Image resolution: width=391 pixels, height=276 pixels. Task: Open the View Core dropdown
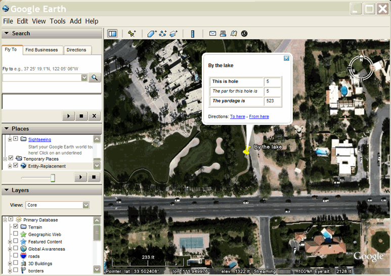click(x=85, y=205)
